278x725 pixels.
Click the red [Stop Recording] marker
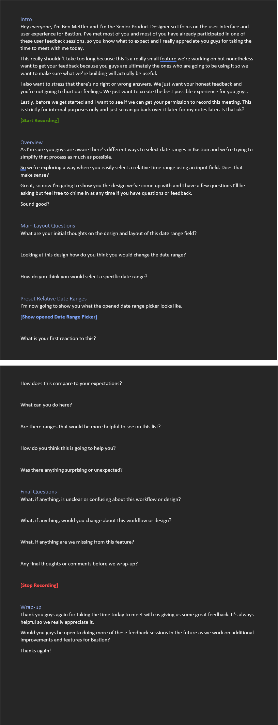pos(39,585)
